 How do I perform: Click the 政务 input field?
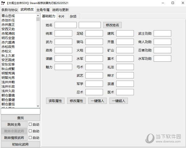click(63, 50)
